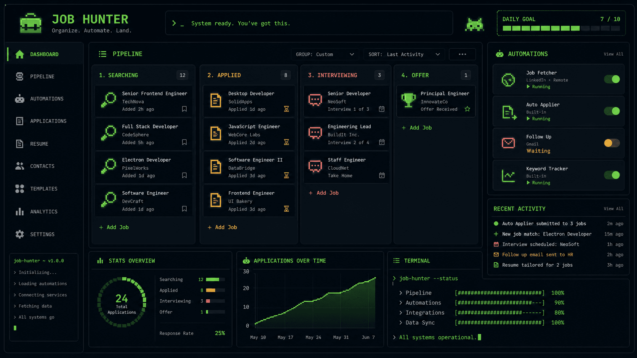
Task: Bookmark the DevCraft Software Engineer job
Action: click(x=184, y=209)
